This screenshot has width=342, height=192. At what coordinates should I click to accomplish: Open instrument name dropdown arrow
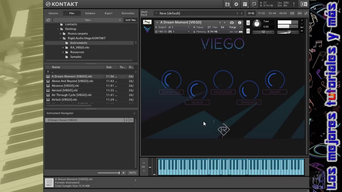pyautogui.click(x=157, y=22)
